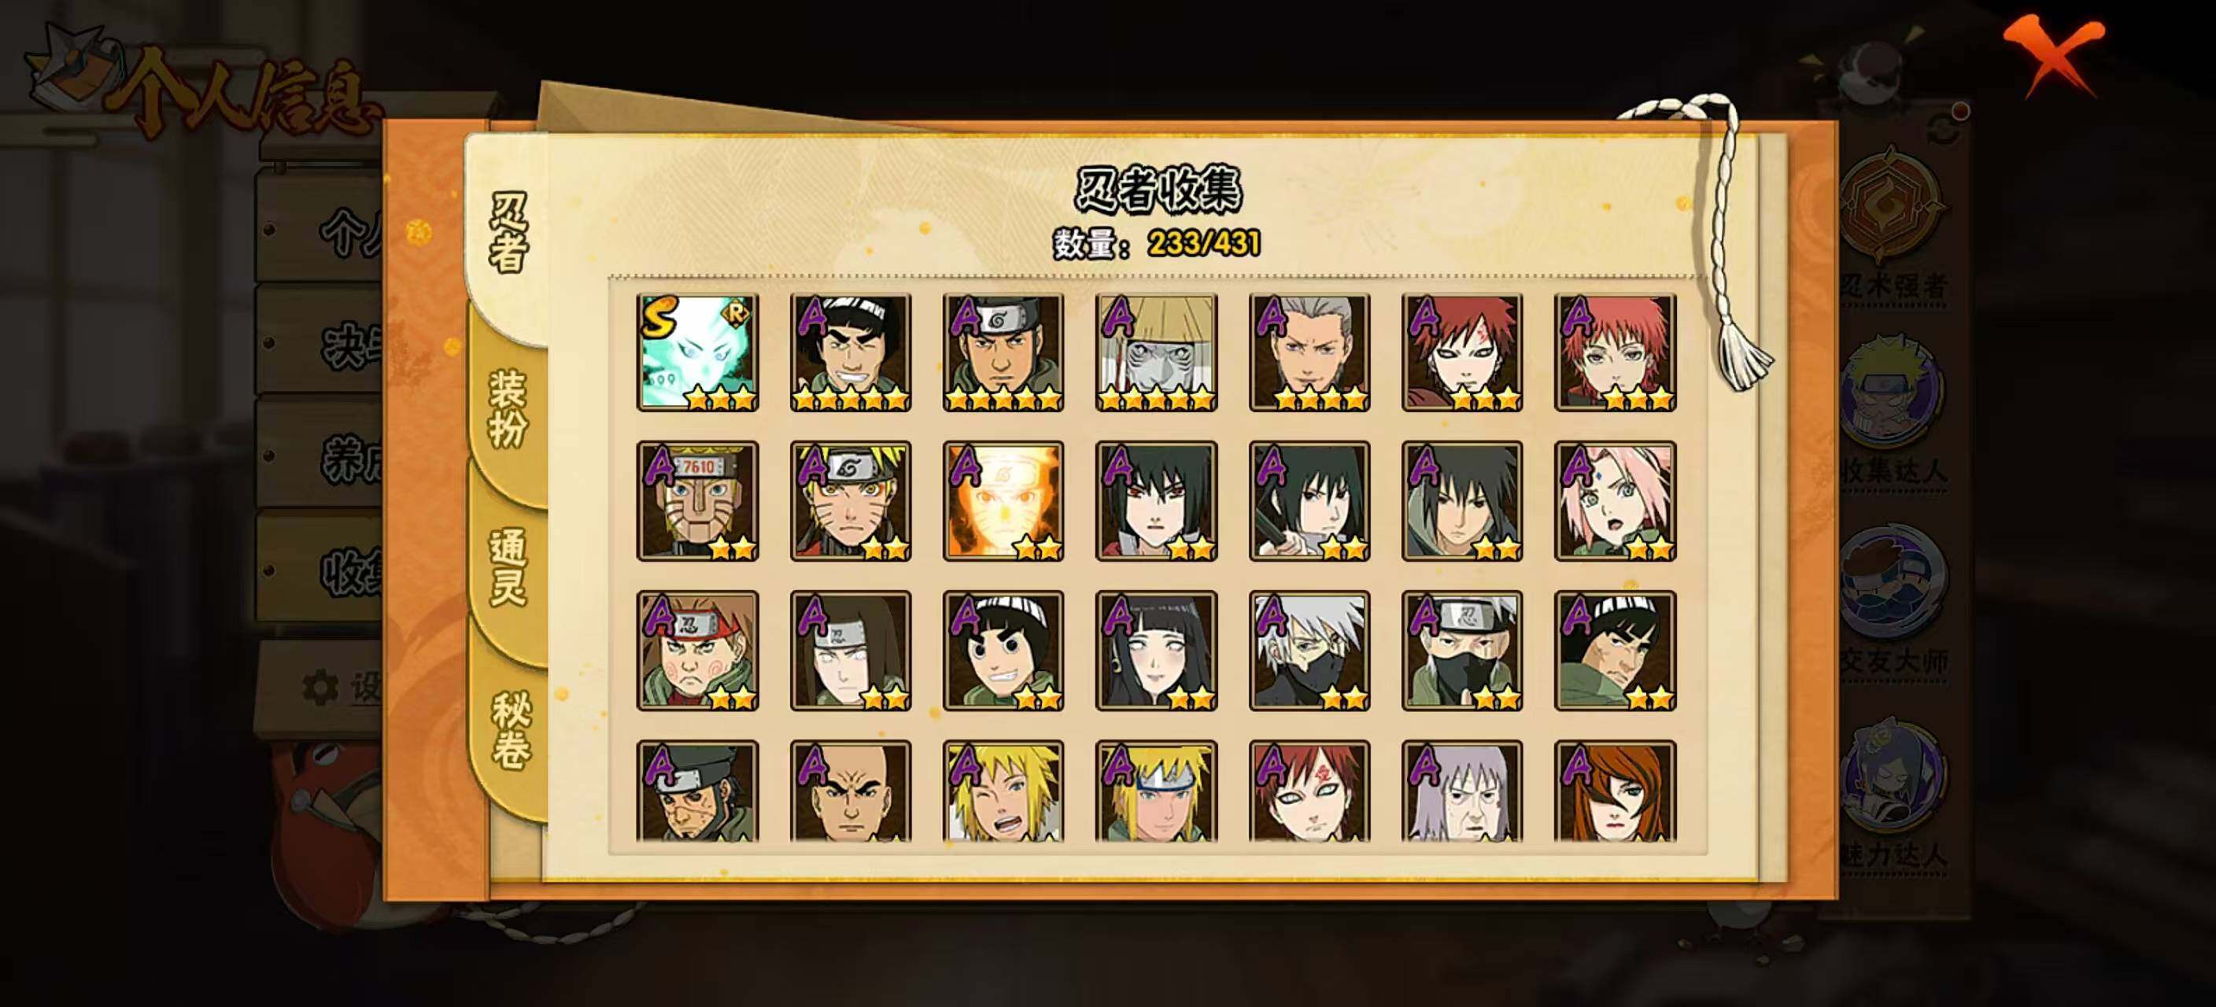Open the pink-haired Sakura ninja portrait
2216x1007 pixels.
[1615, 501]
